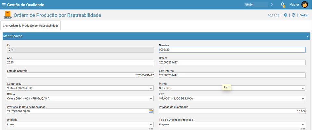
Task: Click the Ordem de Produção por Rastreabilidade heading
Action: click(x=57, y=15)
